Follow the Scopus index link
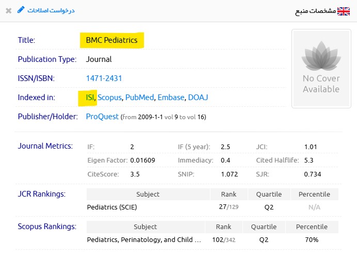Image resolution: width=357 pixels, height=258 pixels. click(x=110, y=98)
